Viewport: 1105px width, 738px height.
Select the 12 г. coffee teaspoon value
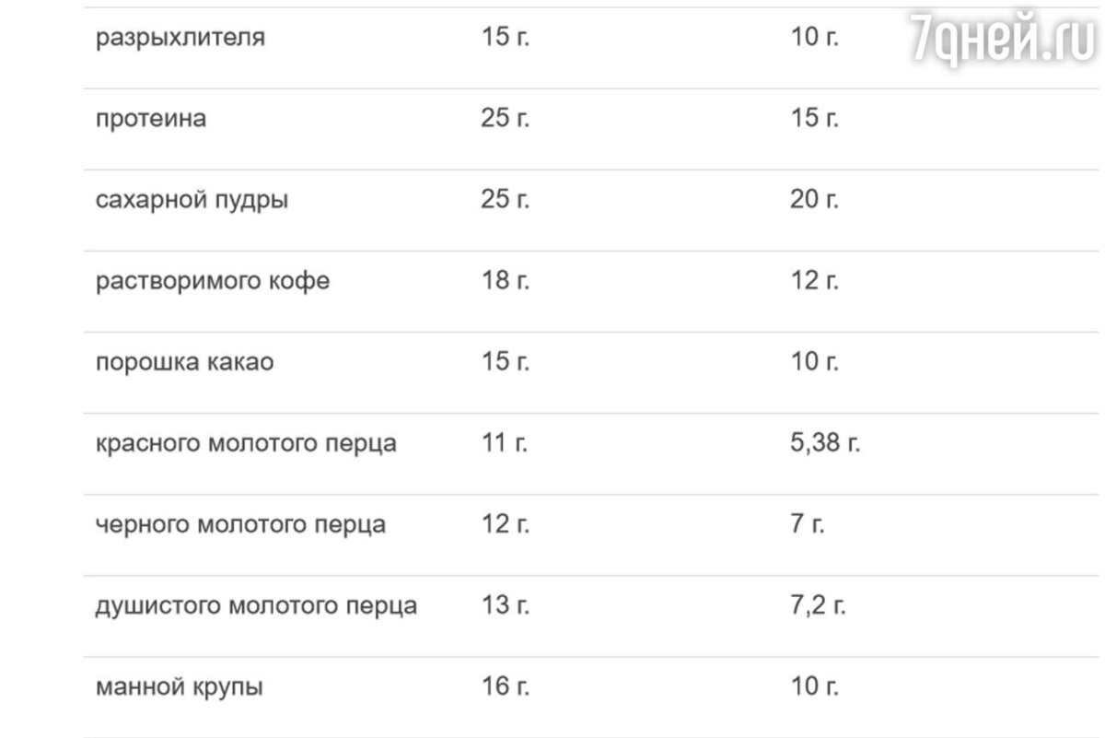click(815, 281)
